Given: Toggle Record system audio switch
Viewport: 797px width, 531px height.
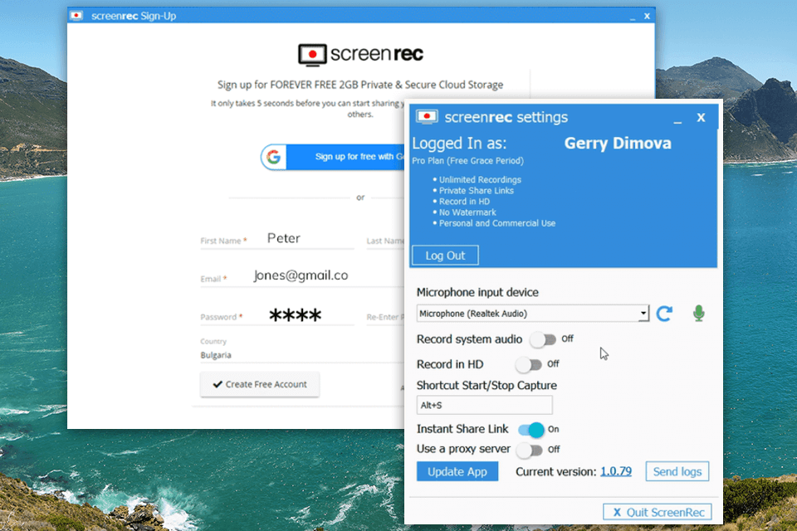Looking at the screenshot, I should (x=543, y=339).
